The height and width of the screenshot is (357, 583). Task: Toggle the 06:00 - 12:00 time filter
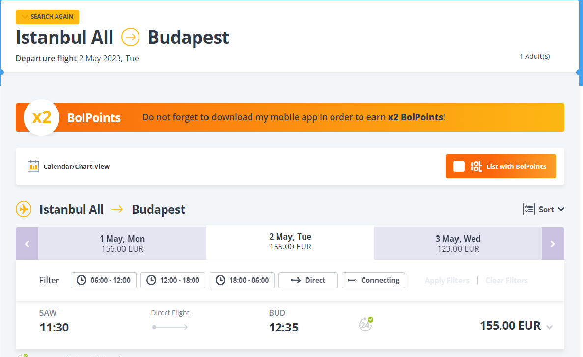104,280
